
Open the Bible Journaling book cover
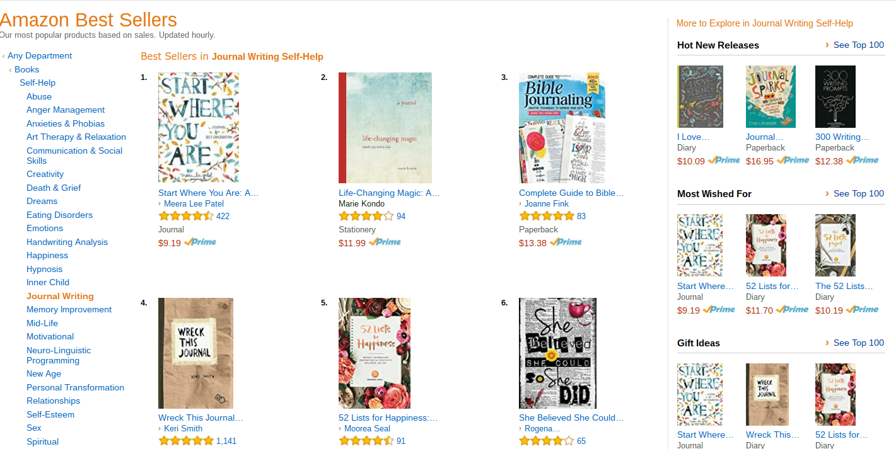pos(562,128)
